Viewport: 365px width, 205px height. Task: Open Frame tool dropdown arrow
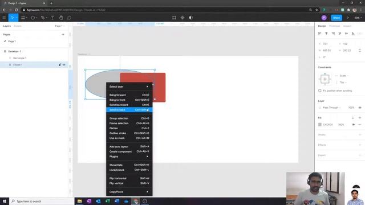point(27,18)
